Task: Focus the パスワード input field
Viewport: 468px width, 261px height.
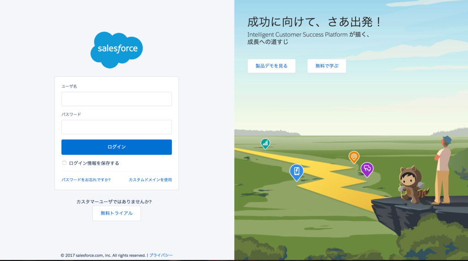Action: point(117,127)
